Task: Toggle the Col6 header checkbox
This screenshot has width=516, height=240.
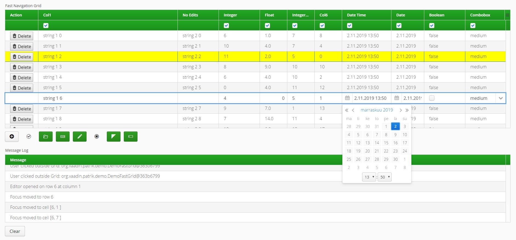Action: point(322,25)
